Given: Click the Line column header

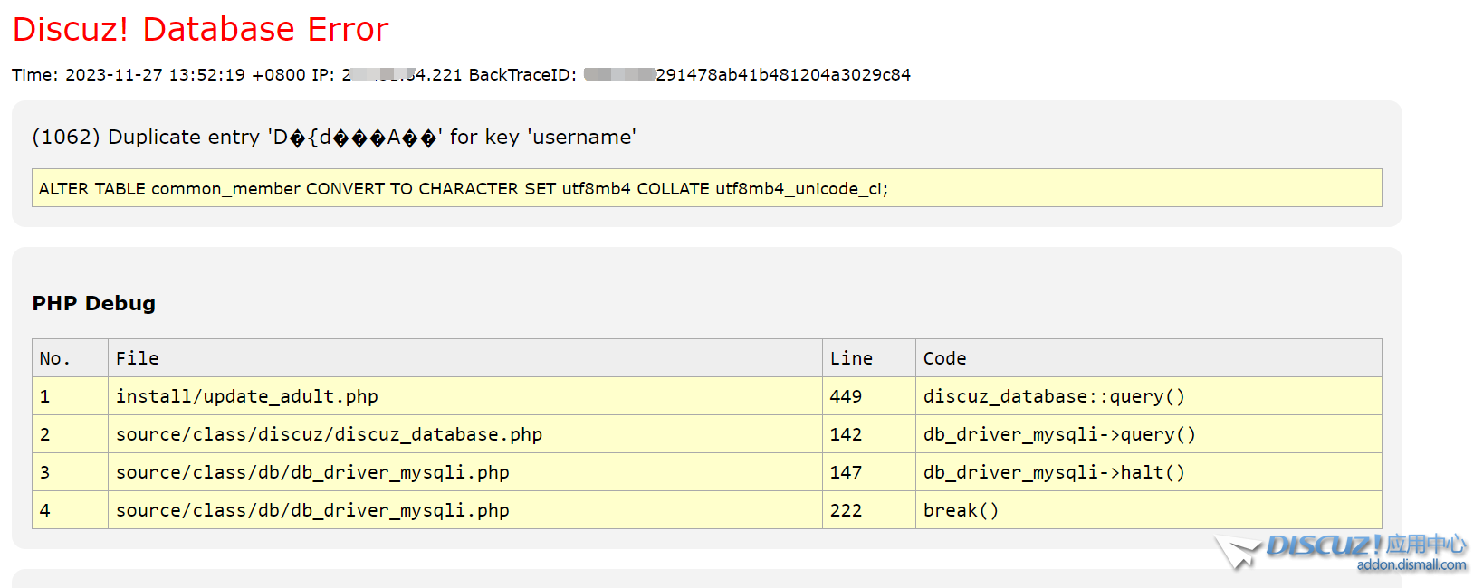Looking at the screenshot, I should point(851,358).
